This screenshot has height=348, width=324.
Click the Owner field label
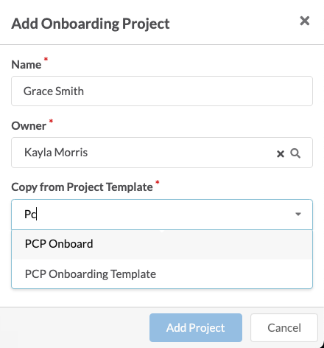tap(29, 126)
